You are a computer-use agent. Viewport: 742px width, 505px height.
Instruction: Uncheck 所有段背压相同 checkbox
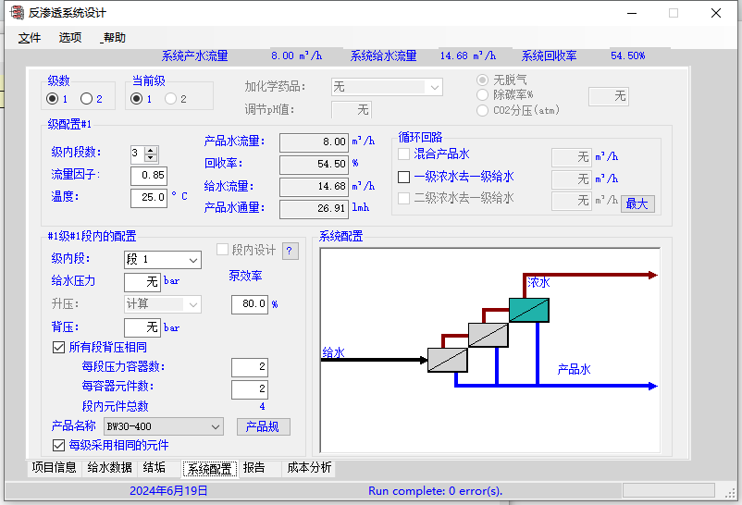pos(59,347)
